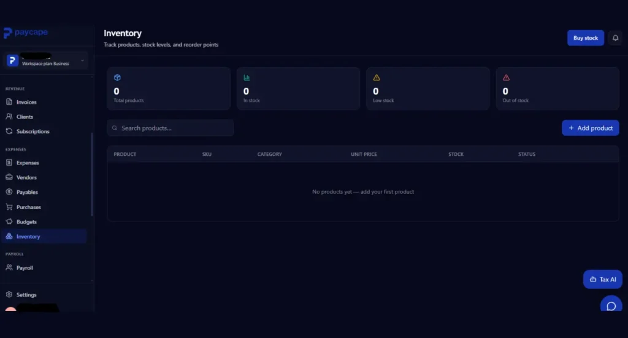This screenshot has height=338, width=628.
Task: Open the Tax AI assistant
Action: point(603,280)
